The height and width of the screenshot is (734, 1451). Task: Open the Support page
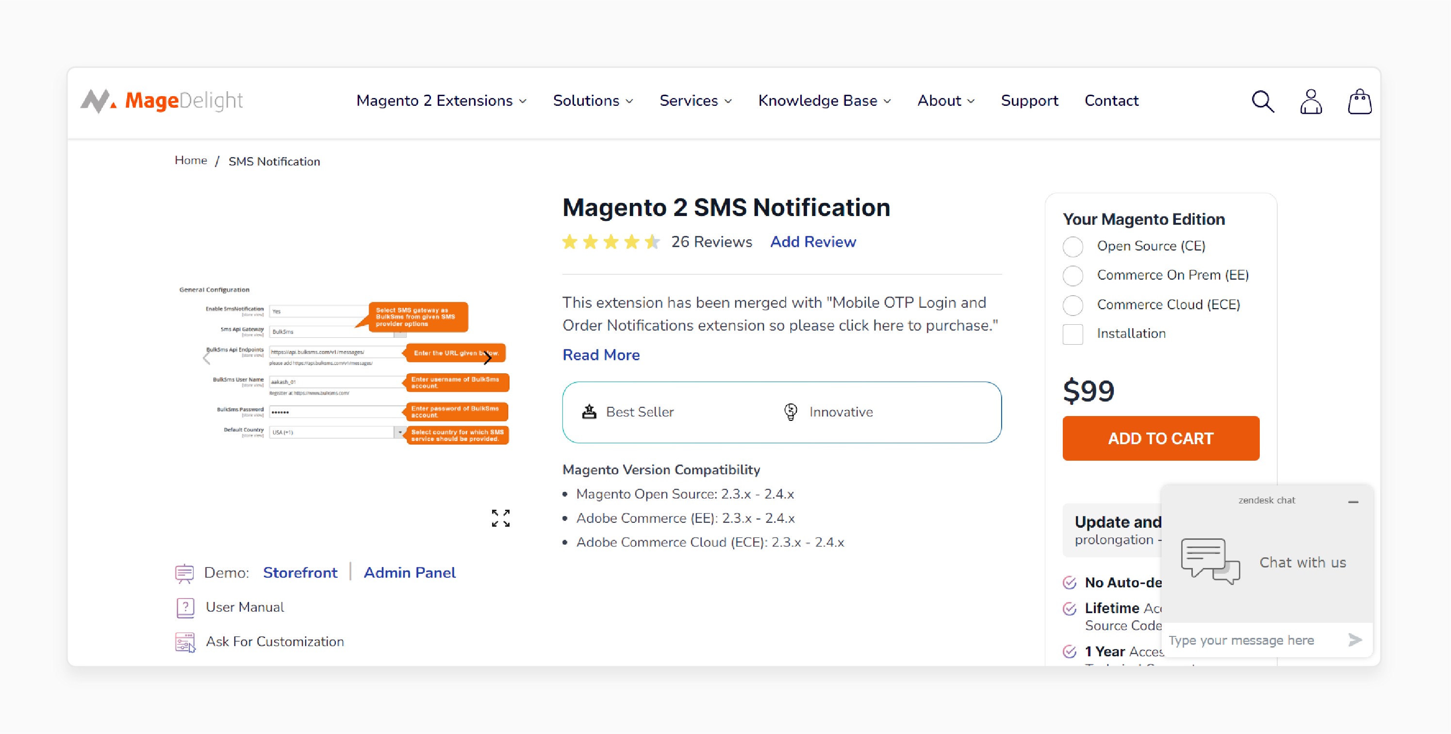(x=1029, y=101)
